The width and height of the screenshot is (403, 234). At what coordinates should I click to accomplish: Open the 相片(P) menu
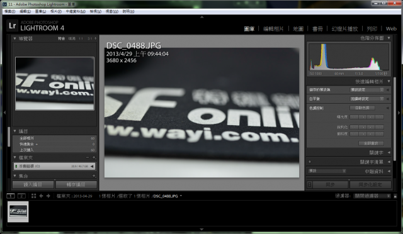point(56,11)
